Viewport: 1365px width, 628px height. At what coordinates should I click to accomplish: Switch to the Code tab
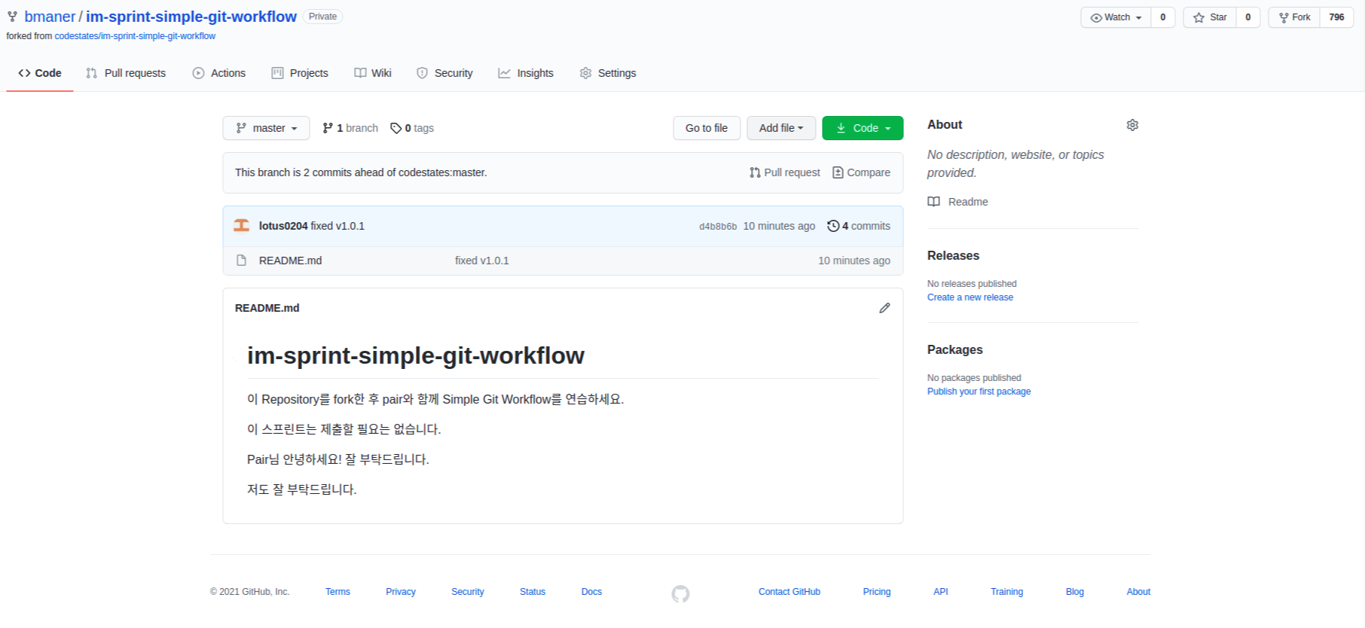(x=40, y=73)
